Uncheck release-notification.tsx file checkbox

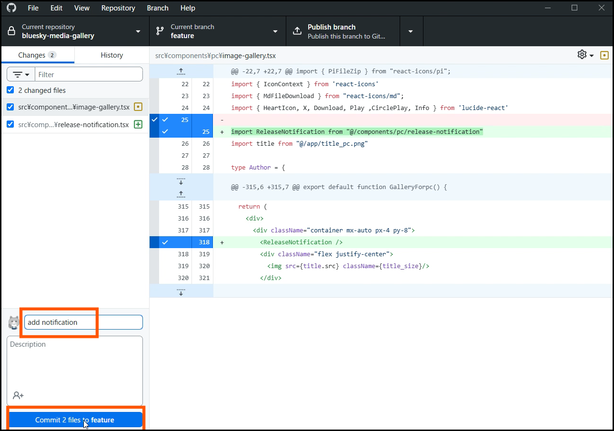(10, 124)
